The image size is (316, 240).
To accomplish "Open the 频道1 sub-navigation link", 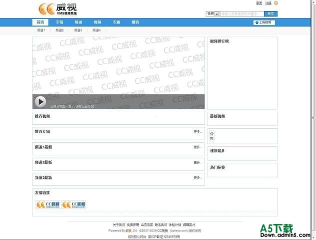I will tap(41, 30).
